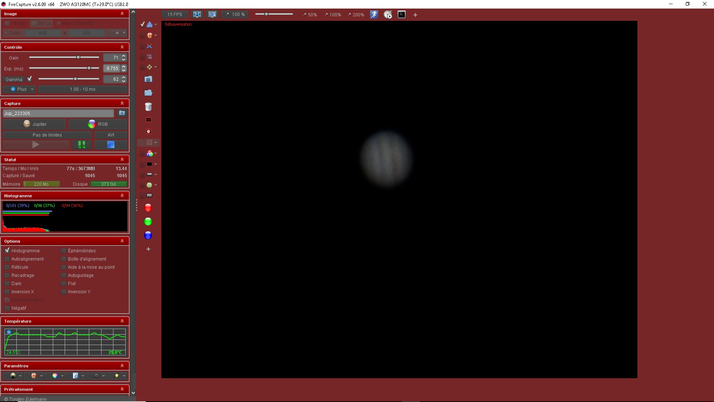
Task: Collapse the Histogramme panel
Action: pyautogui.click(x=122, y=195)
